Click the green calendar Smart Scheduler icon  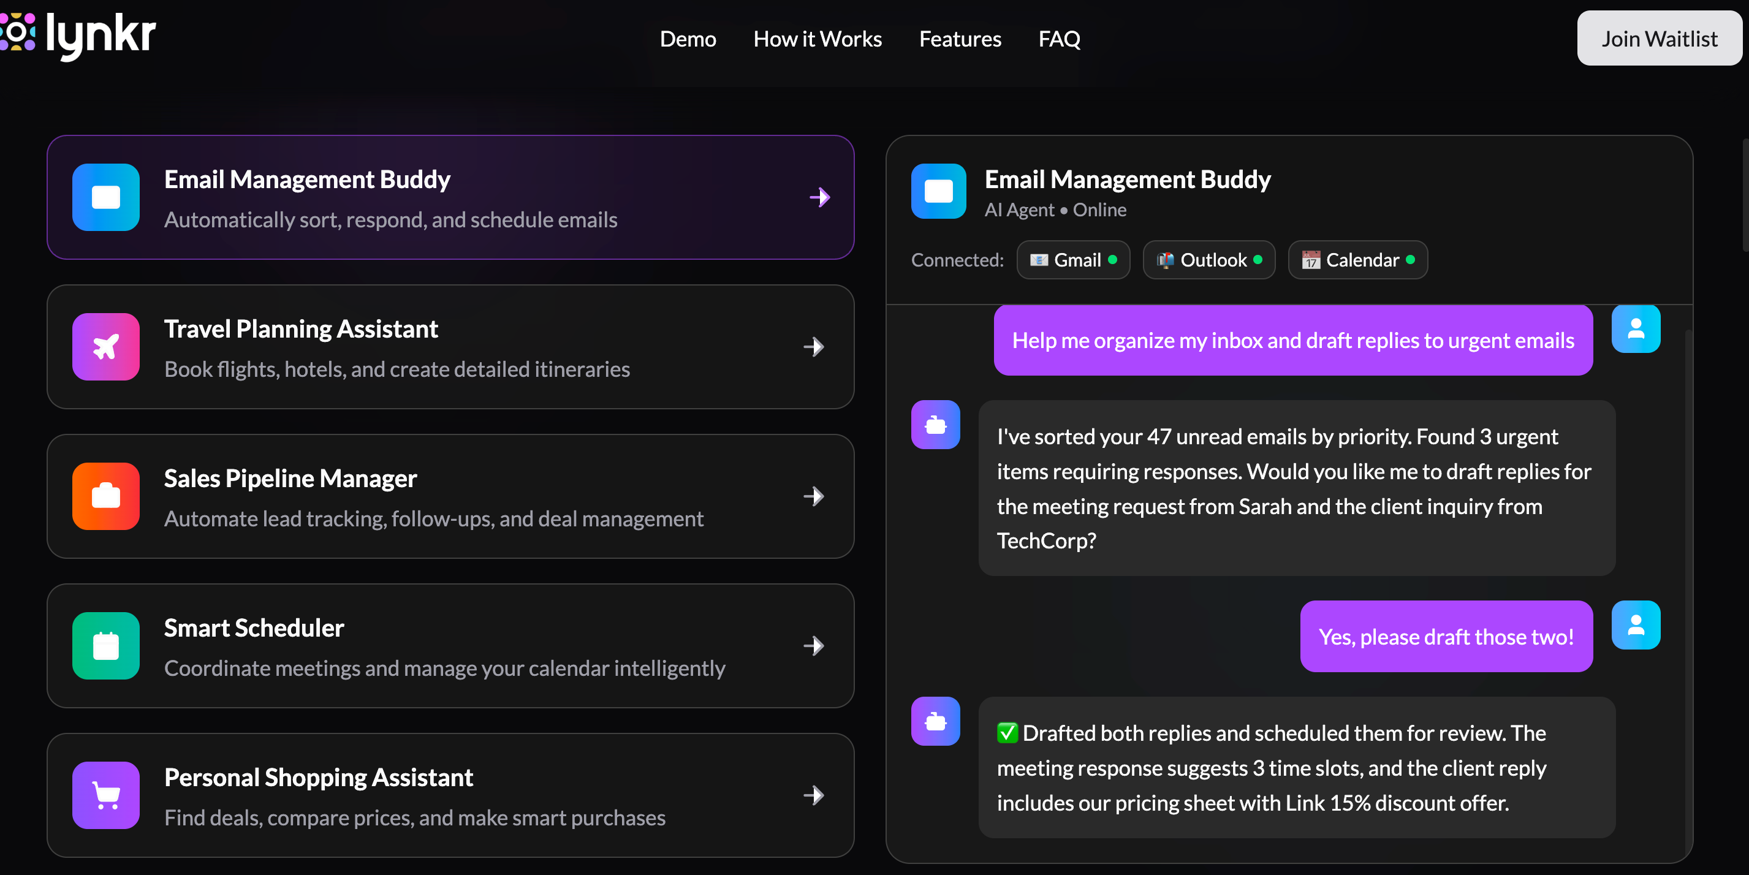(x=106, y=646)
